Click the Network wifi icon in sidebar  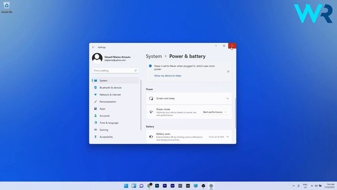click(95, 94)
